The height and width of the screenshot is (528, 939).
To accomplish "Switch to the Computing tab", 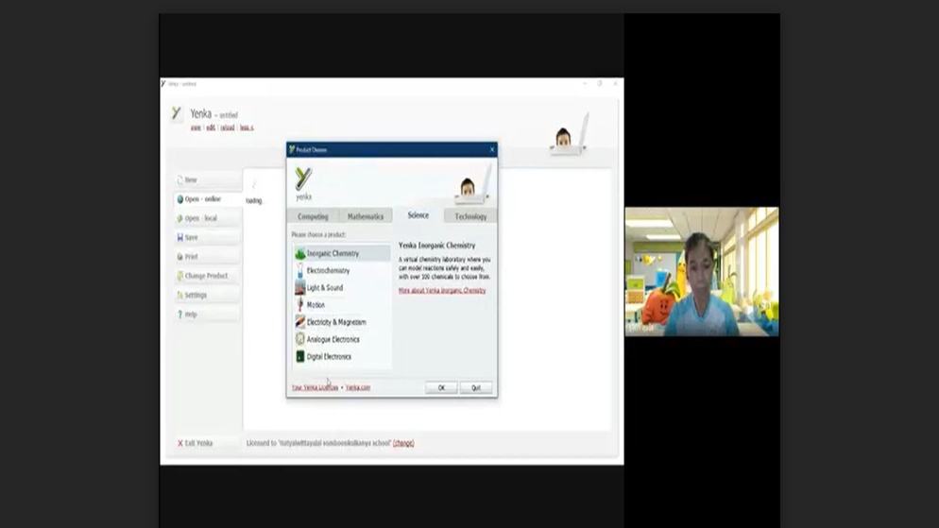I will pos(313,216).
